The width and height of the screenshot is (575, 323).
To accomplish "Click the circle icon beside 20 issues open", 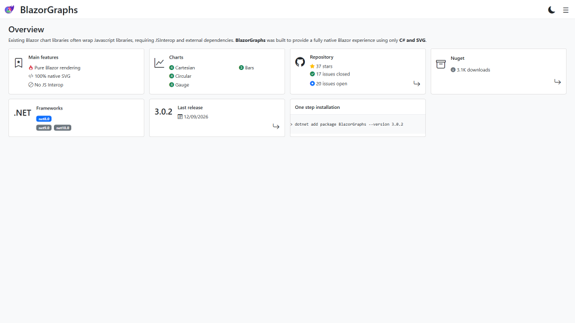I will pos(313,84).
